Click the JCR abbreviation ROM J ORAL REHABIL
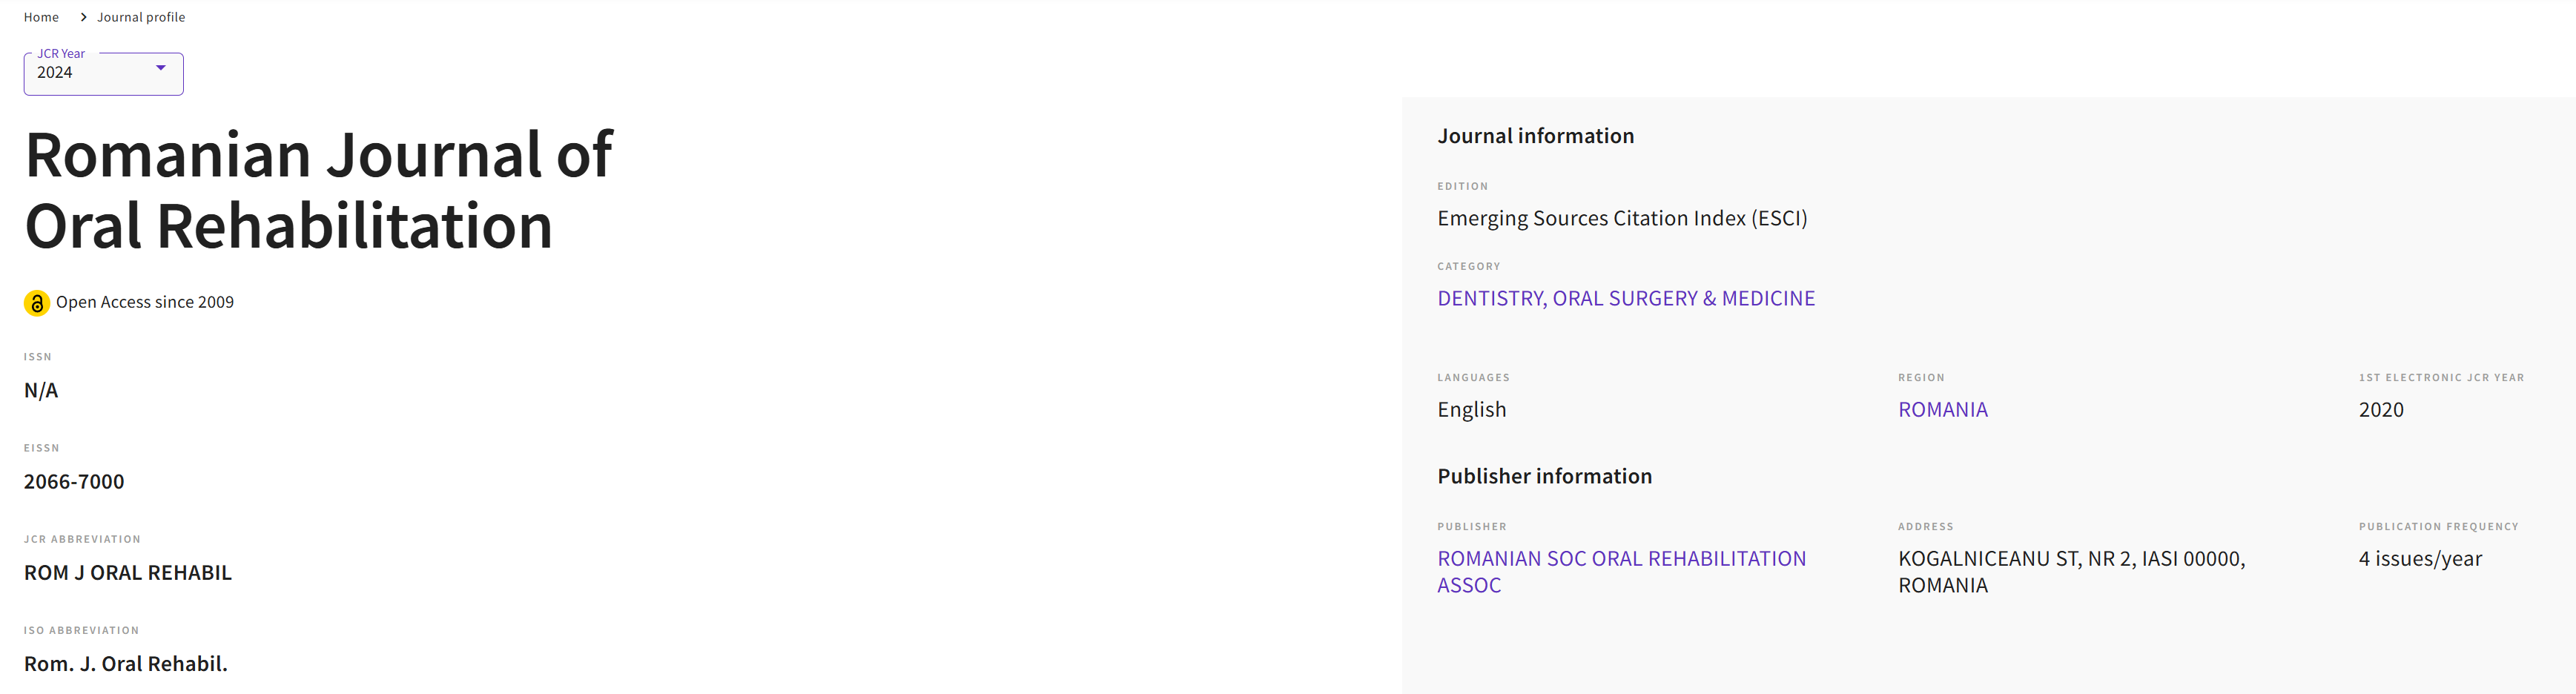2576x694 pixels. pos(128,573)
